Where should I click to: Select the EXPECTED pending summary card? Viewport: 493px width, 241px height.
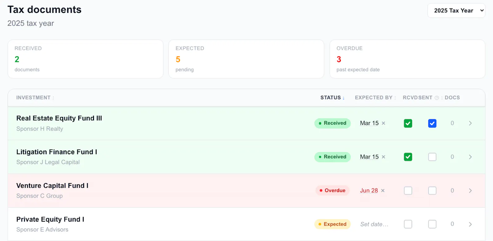click(x=246, y=59)
